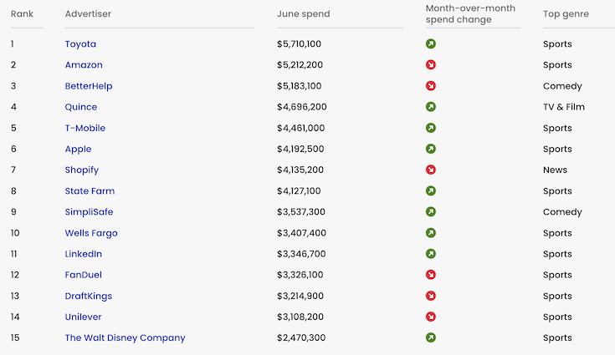Click BetterHelp's red spend change icon
Image resolution: width=615 pixels, height=355 pixels.
431,86
